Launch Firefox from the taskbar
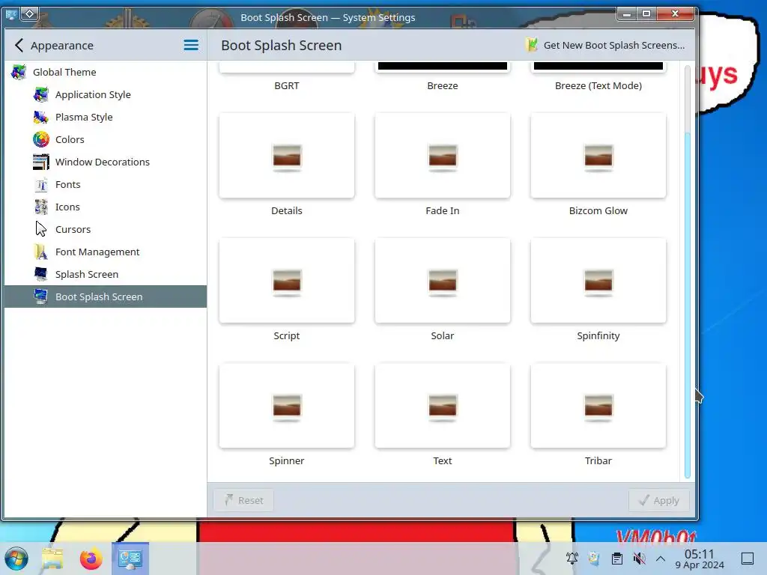 91,559
